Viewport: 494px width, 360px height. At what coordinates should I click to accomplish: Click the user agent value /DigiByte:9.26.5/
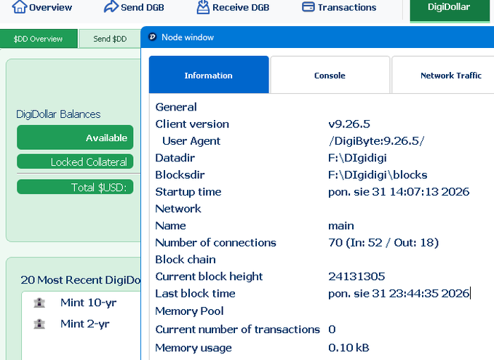(x=376, y=141)
